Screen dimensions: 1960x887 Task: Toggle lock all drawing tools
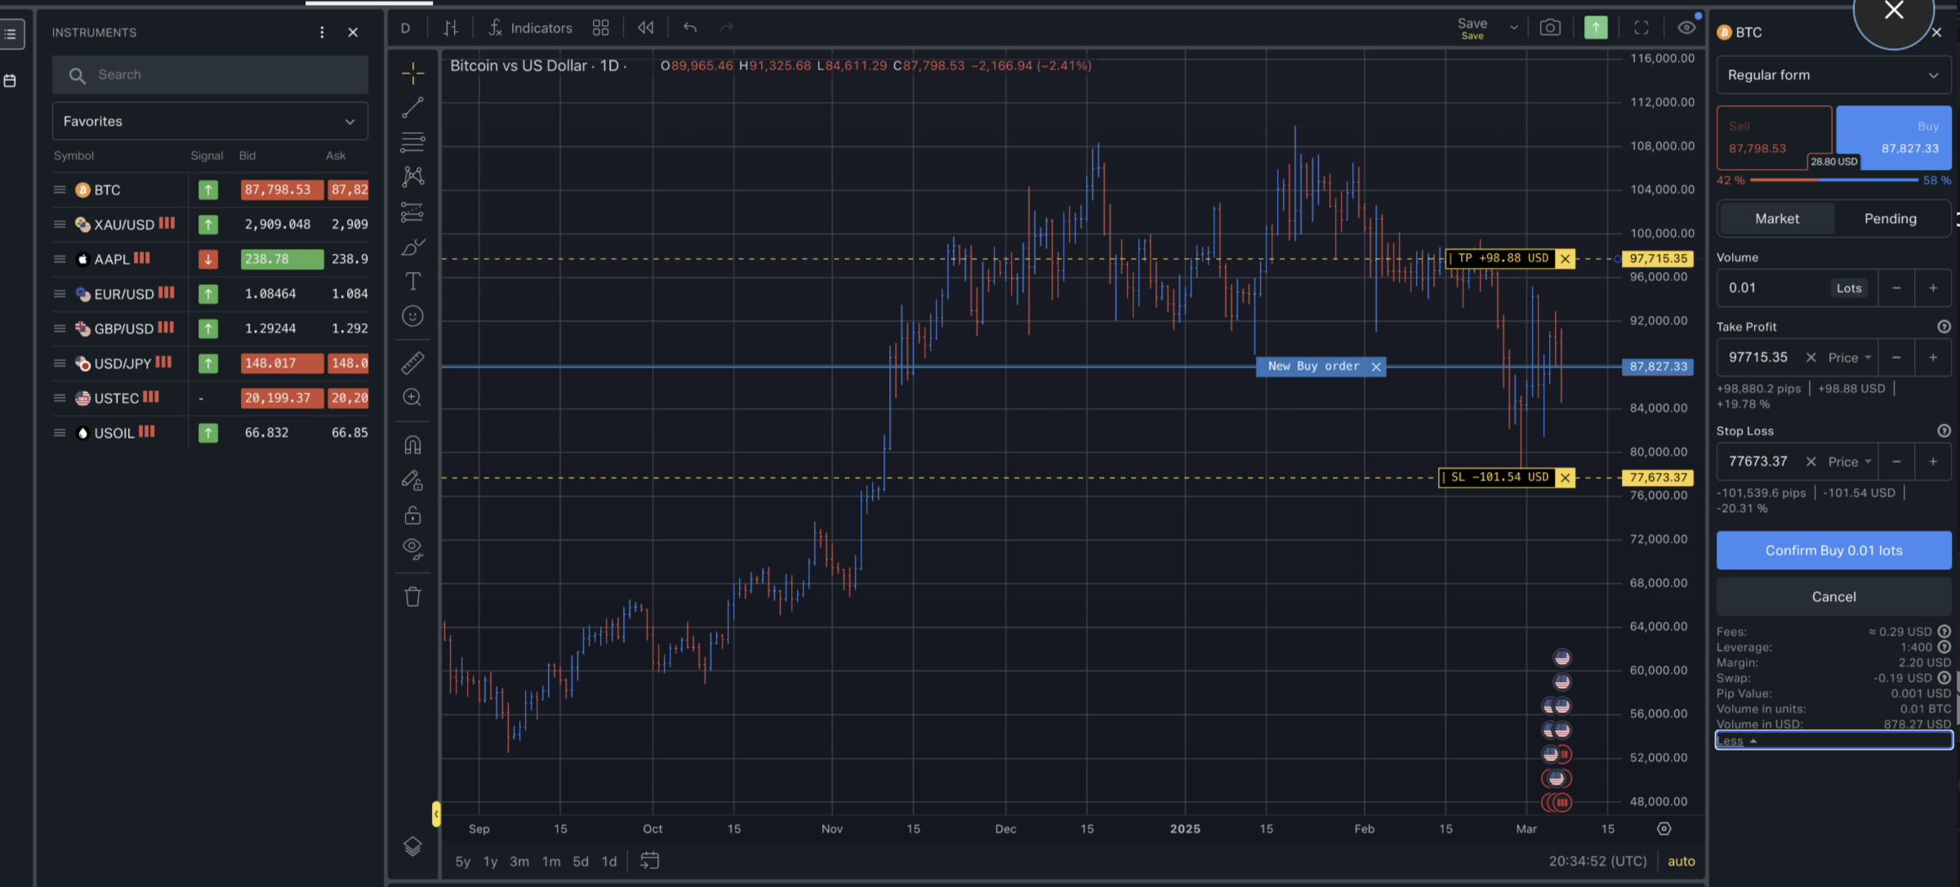[x=412, y=515]
